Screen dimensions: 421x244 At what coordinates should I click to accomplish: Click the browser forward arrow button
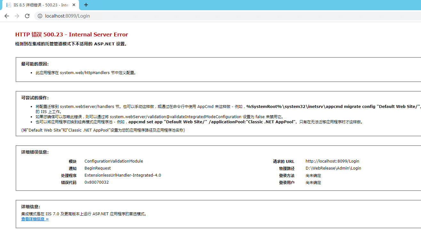tap(17, 16)
